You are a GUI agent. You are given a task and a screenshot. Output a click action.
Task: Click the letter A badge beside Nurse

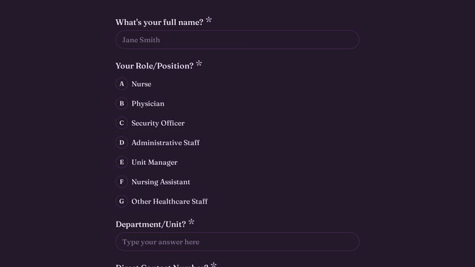click(x=121, y=84)
